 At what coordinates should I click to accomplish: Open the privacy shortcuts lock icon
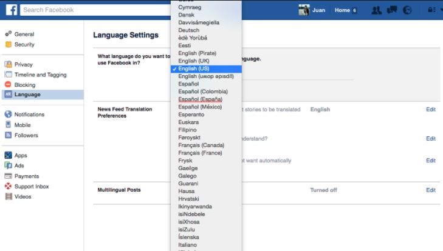[x=431, y=10]
